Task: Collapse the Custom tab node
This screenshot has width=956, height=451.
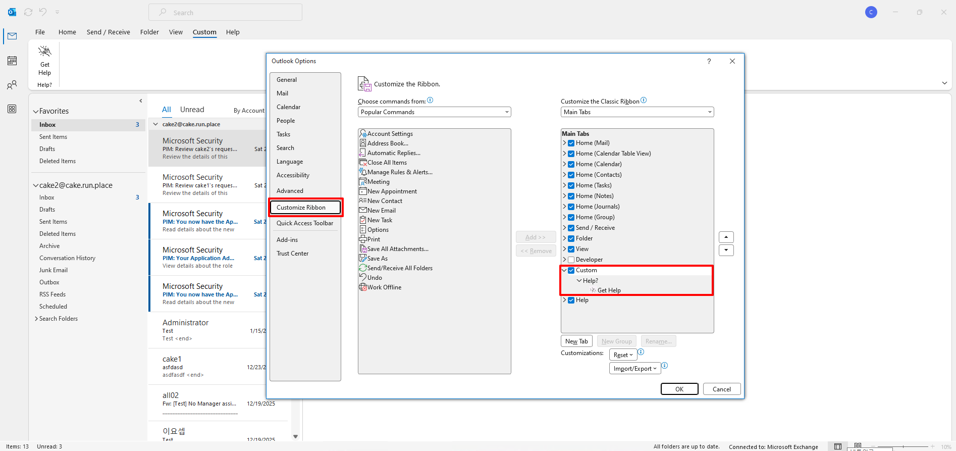Action: click(x=564, y=270)
